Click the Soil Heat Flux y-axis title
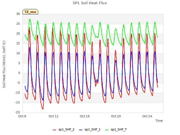This screenshot has height=135, width=180. (4, 64)
